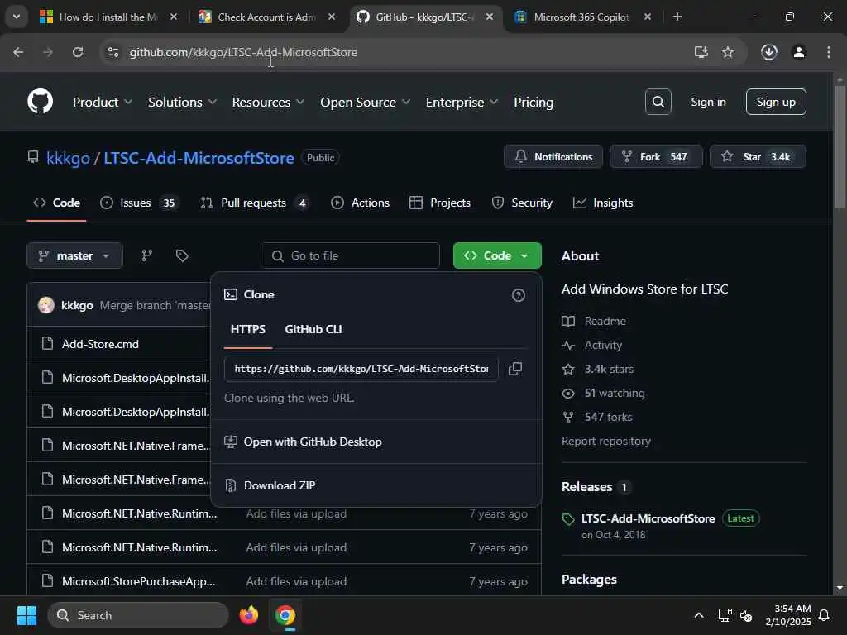Show hidden system tray icons
This screenshot has height=635, width=847.
(x=698, y=615)
